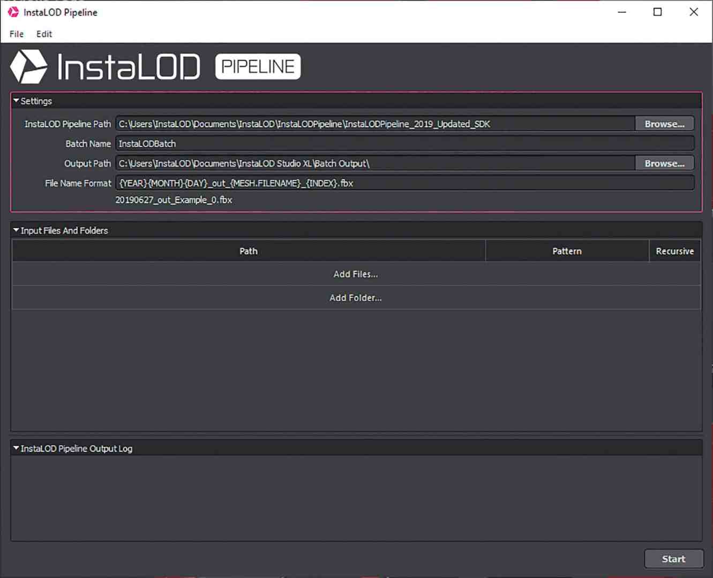The width and height of the screenshot is (713, 578).
Task: Click the PIPELINE logo badge
Action: (257, 66)
